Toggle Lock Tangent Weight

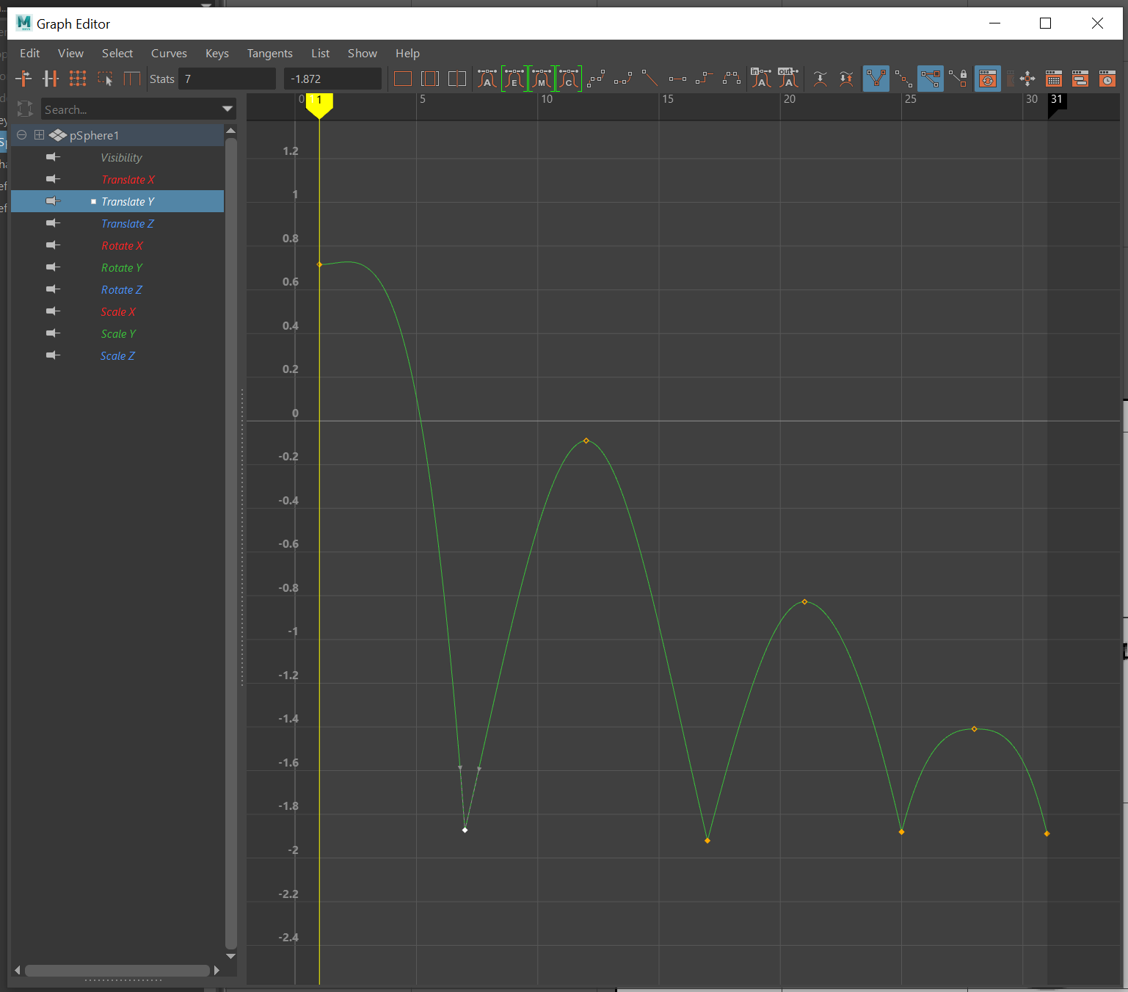pyautogui.click(x=958, y=79)
